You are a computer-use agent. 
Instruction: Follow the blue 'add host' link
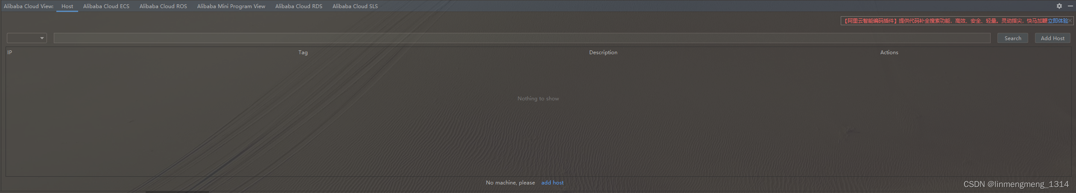[552, 182]
